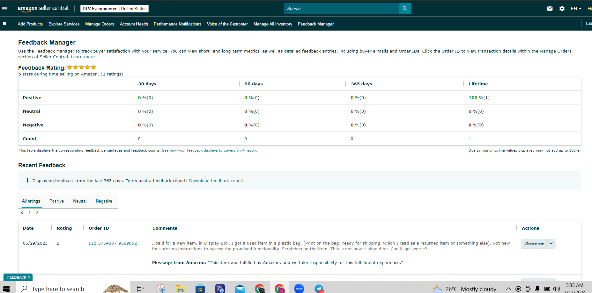
Task: Click the 365 days column header
Action: [361, 84]
